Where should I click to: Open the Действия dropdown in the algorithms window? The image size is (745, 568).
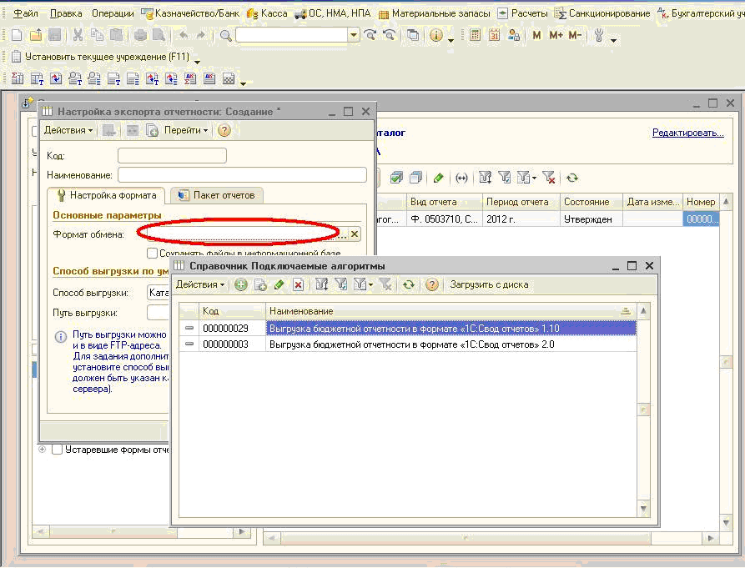coord(200,285)
